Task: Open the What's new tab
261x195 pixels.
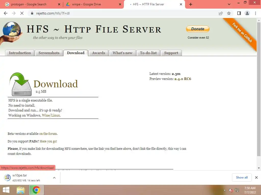Action: [x=123, y=53]
